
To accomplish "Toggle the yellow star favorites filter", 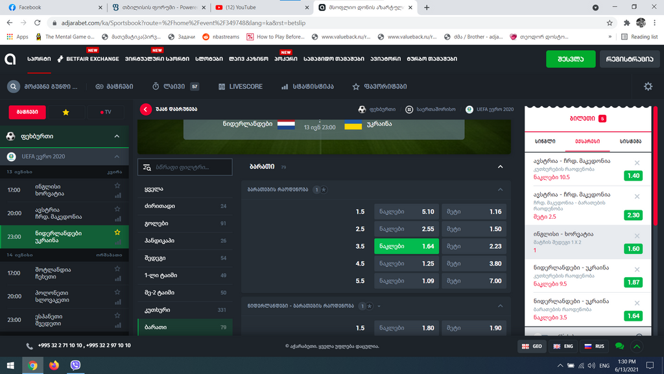I will 65,112.
